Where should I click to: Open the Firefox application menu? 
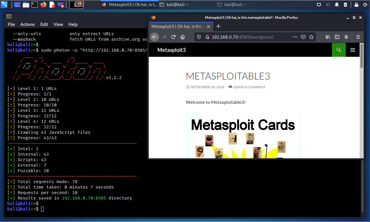[358, 37]
